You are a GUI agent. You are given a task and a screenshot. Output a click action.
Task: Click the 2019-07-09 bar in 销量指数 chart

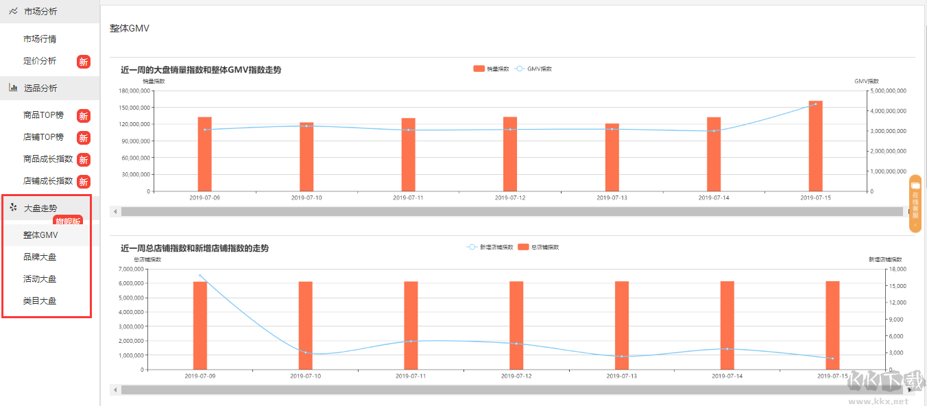coord(204,154)
